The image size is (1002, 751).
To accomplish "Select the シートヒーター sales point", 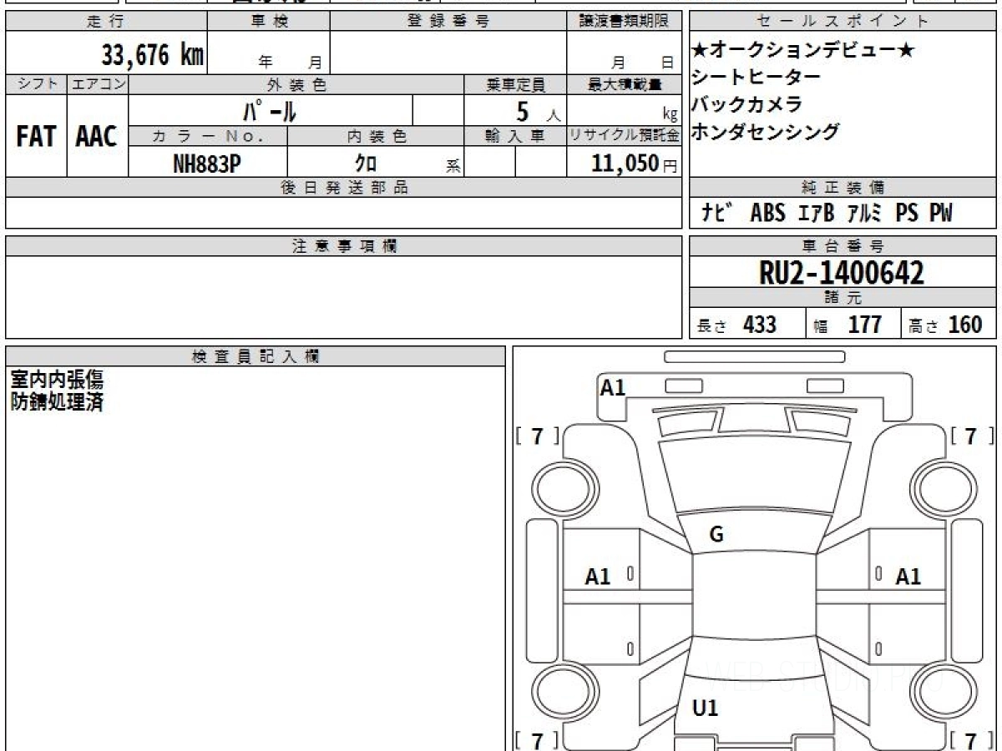I will [756, 78].
